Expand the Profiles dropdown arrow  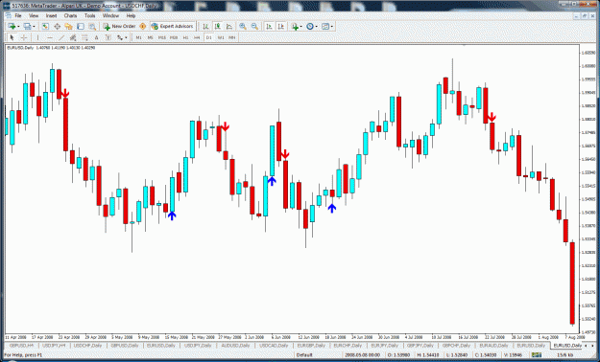34,27
